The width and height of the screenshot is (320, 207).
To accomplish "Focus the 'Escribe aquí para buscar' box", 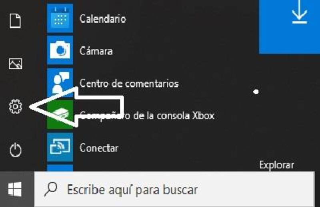I will (x=174, y=189).
